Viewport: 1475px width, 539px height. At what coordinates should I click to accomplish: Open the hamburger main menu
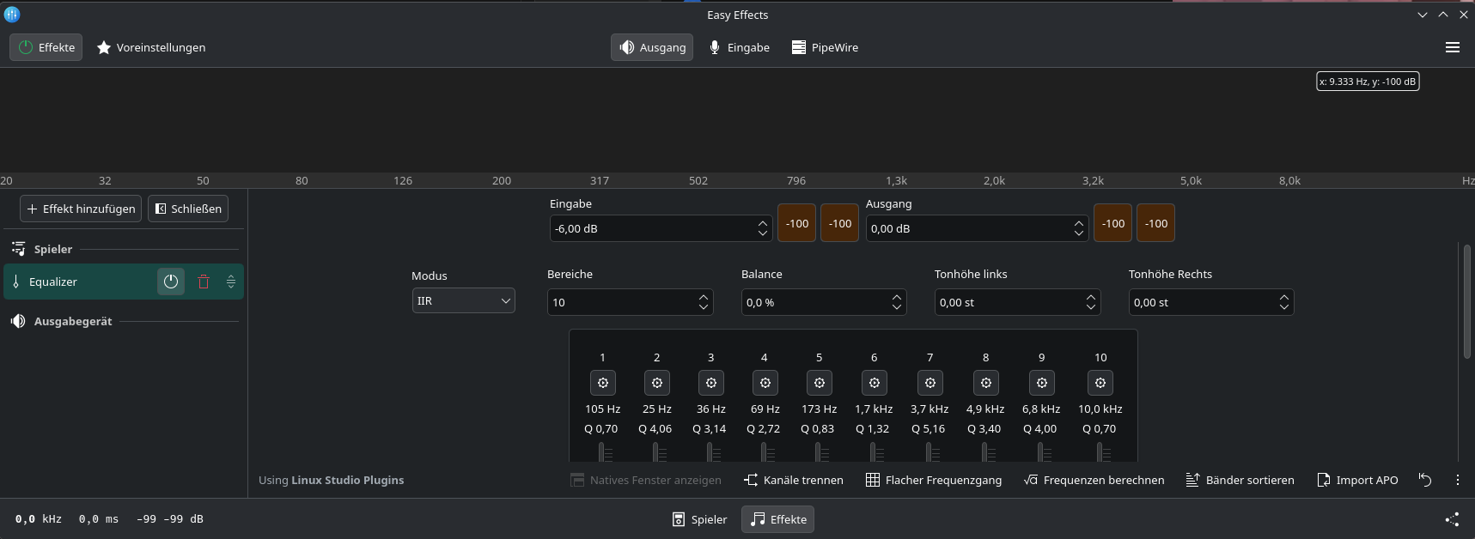point(1453,47)
